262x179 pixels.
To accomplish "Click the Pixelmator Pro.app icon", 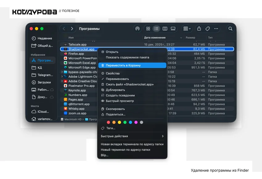I will click(x=65, y=86).
